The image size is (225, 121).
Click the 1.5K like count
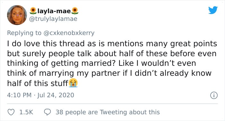point(26,112)
